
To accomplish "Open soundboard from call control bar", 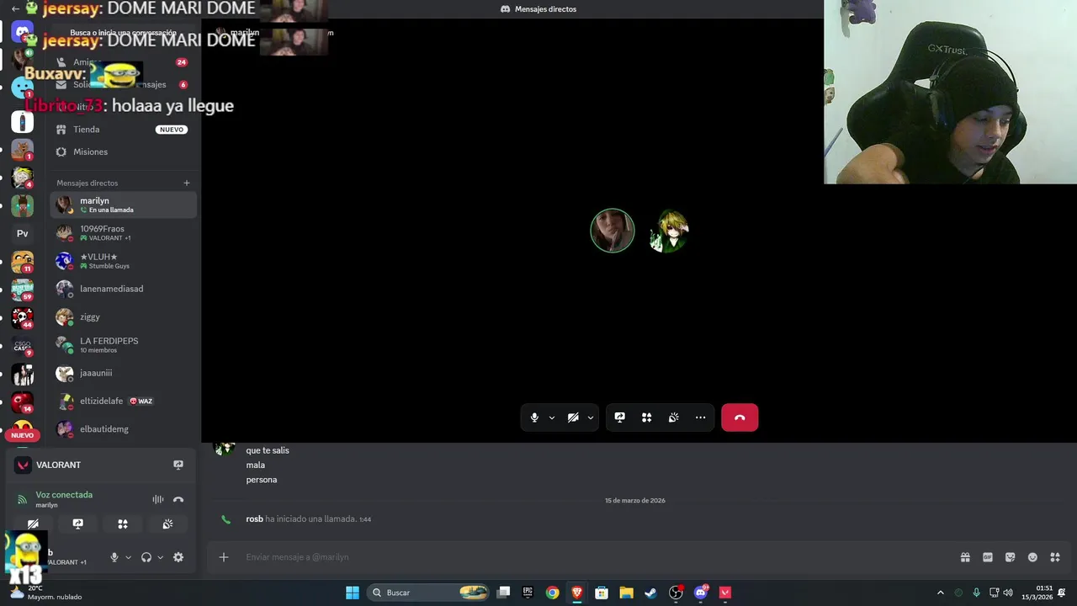I will [674, 417].
